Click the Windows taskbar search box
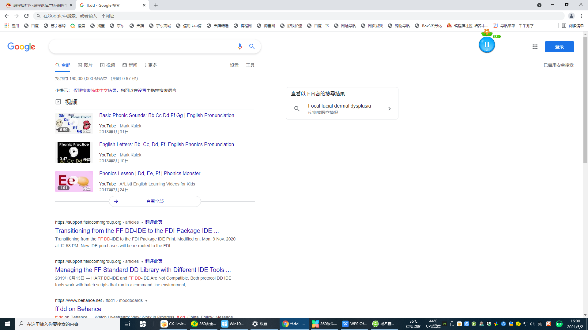This screenshot has height=330, width=588. (67, 324)
